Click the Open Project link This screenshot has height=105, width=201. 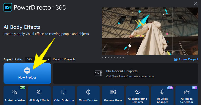[186, 59]
